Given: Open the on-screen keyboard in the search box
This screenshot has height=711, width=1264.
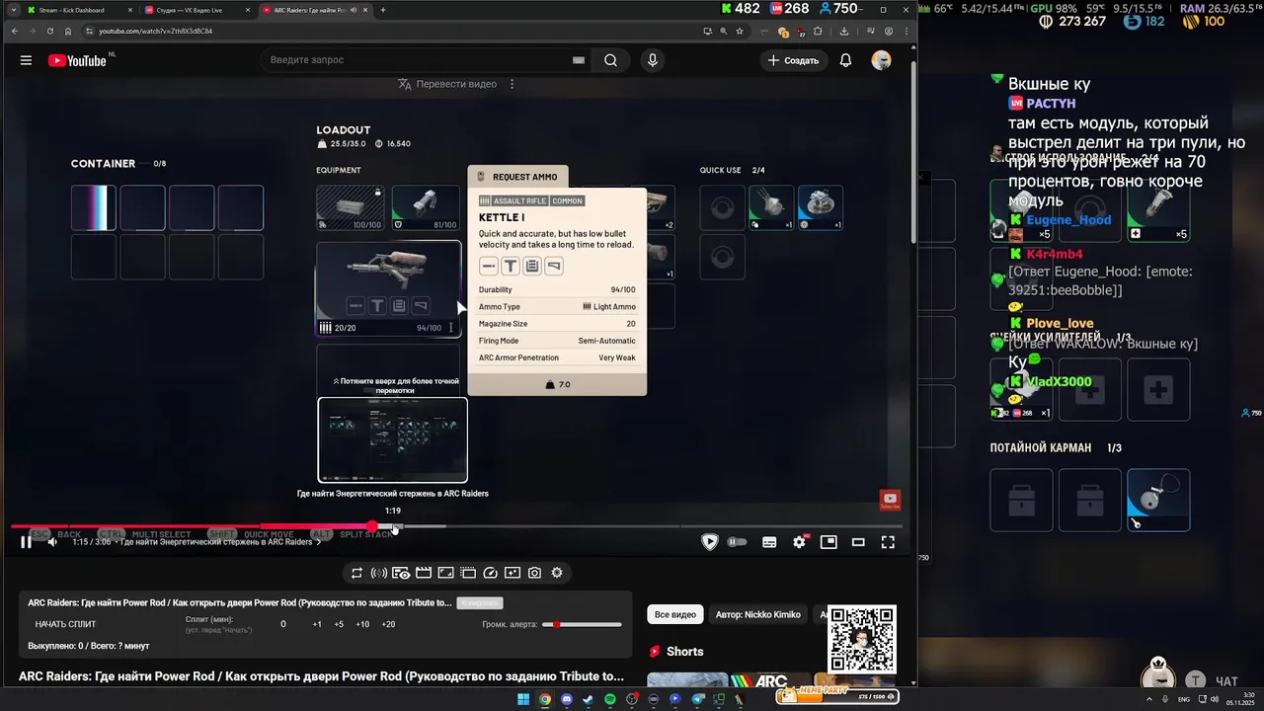Looking at the screenshot, I should (x=579, y=60).
